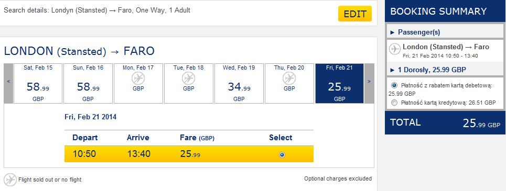The height and width of the screenshot is (191, 506).
Task: Choose debit card payment option 25.99 GBP
Action: [x=394, y=85]
